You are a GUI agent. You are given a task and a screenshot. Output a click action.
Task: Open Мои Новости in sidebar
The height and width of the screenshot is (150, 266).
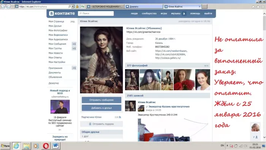55,53
